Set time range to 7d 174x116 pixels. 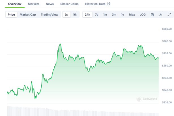point(97,15)
